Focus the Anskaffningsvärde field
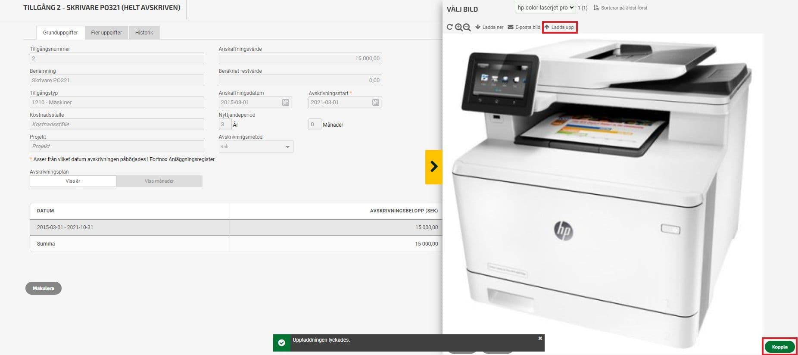Viewport: 798px width, 355px height. coord(300,59)
